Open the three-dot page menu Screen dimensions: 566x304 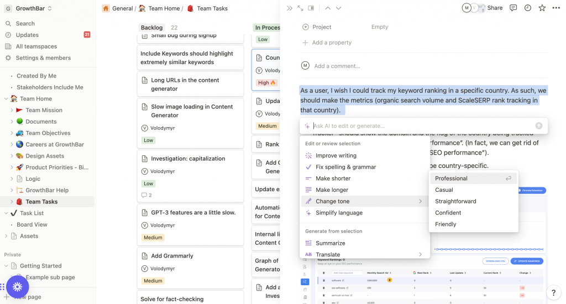pyautogui.click(x=556, y=8)
